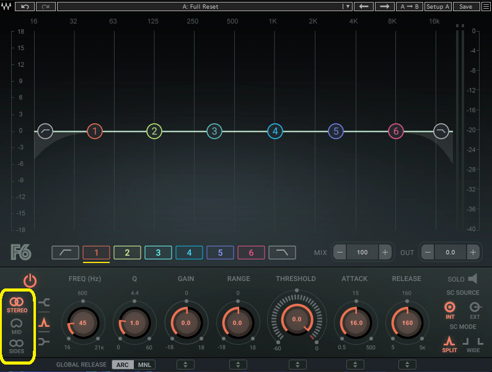Click the redo arrow in the top bar
The width and height of the screenshot is (492, 372).
(46, 6)
